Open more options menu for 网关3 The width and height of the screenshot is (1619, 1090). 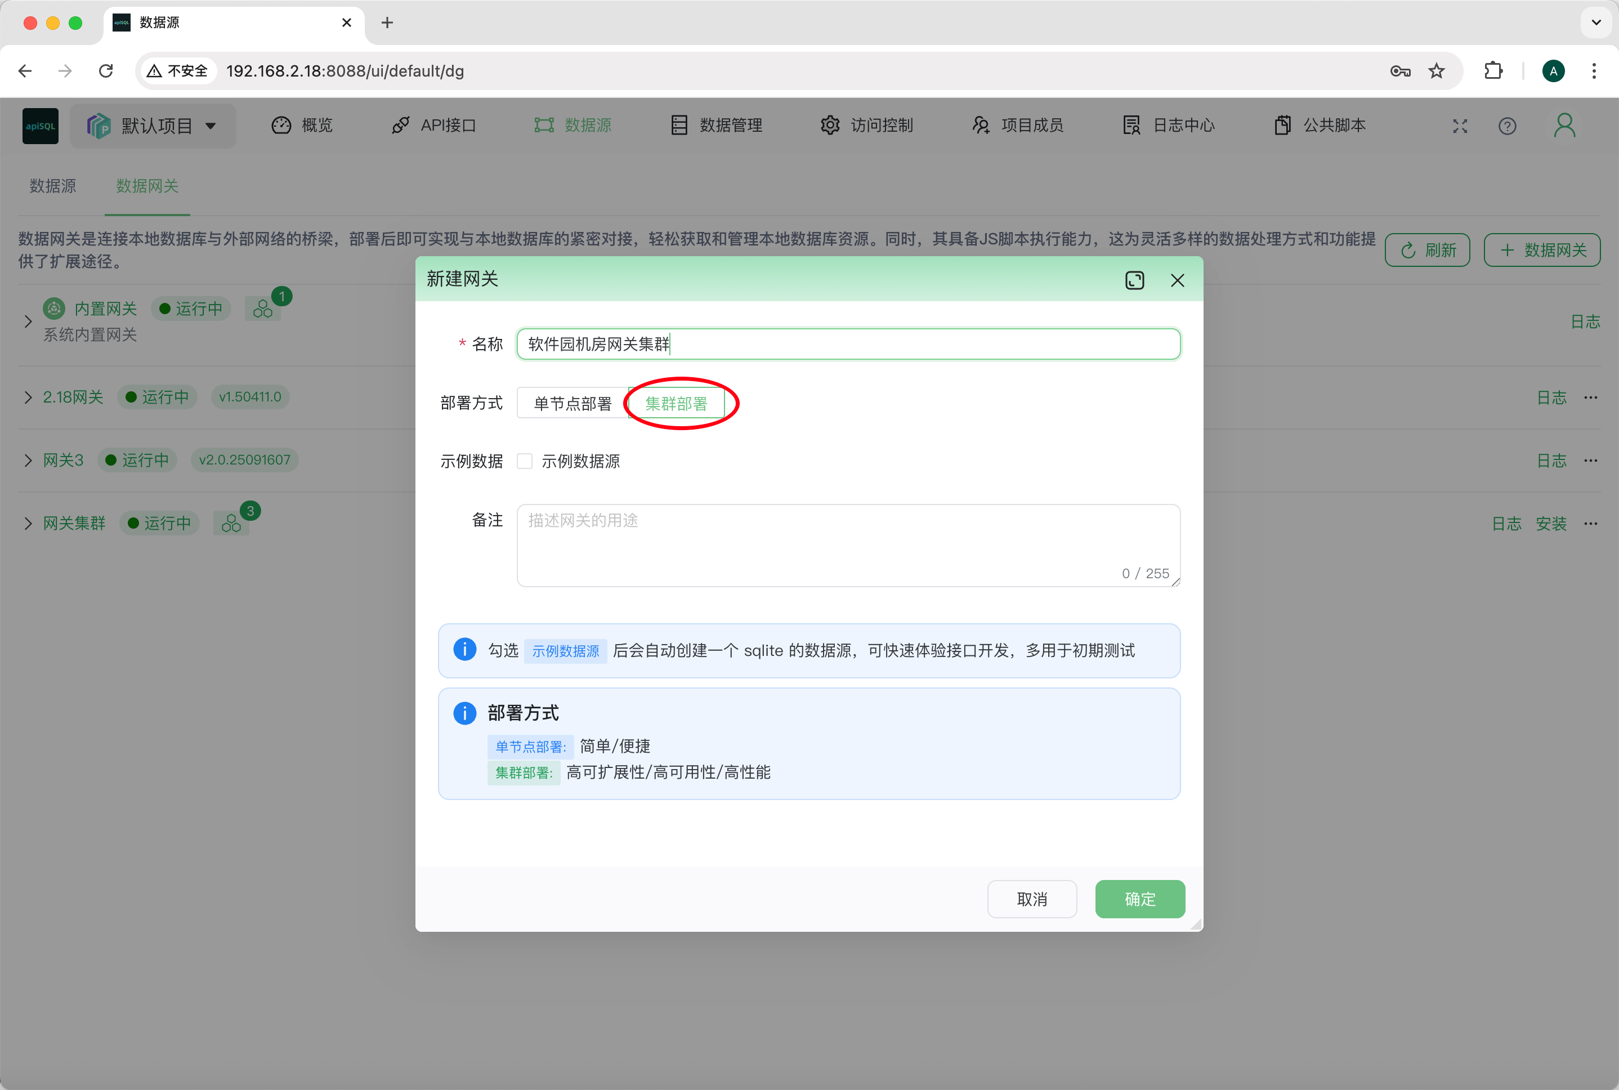pos(1591,459)
